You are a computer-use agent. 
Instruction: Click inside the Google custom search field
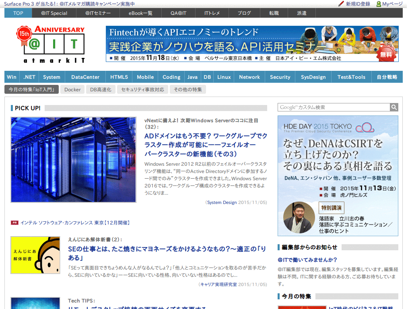[x=334, y=107]
